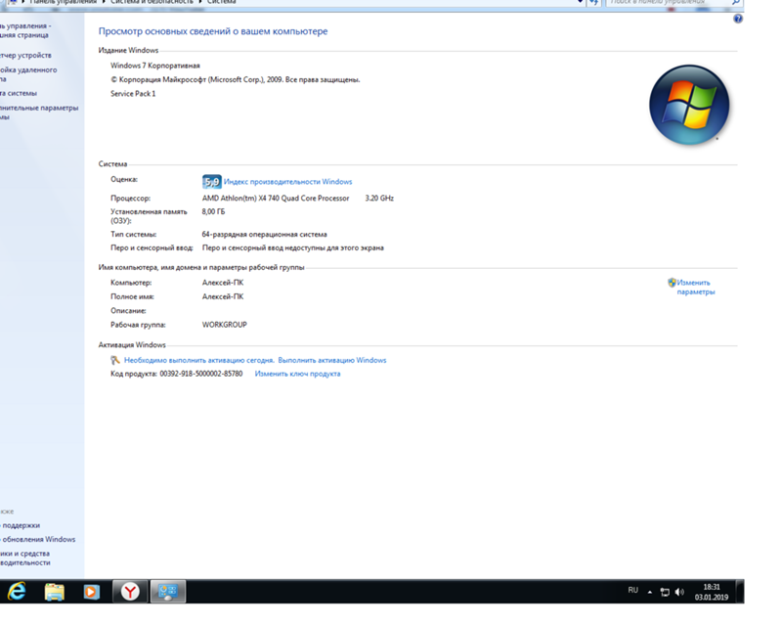This screenshot has height=626, width=782.
Task: Open the Device Manager sidebar link
Action: point(25,56)
